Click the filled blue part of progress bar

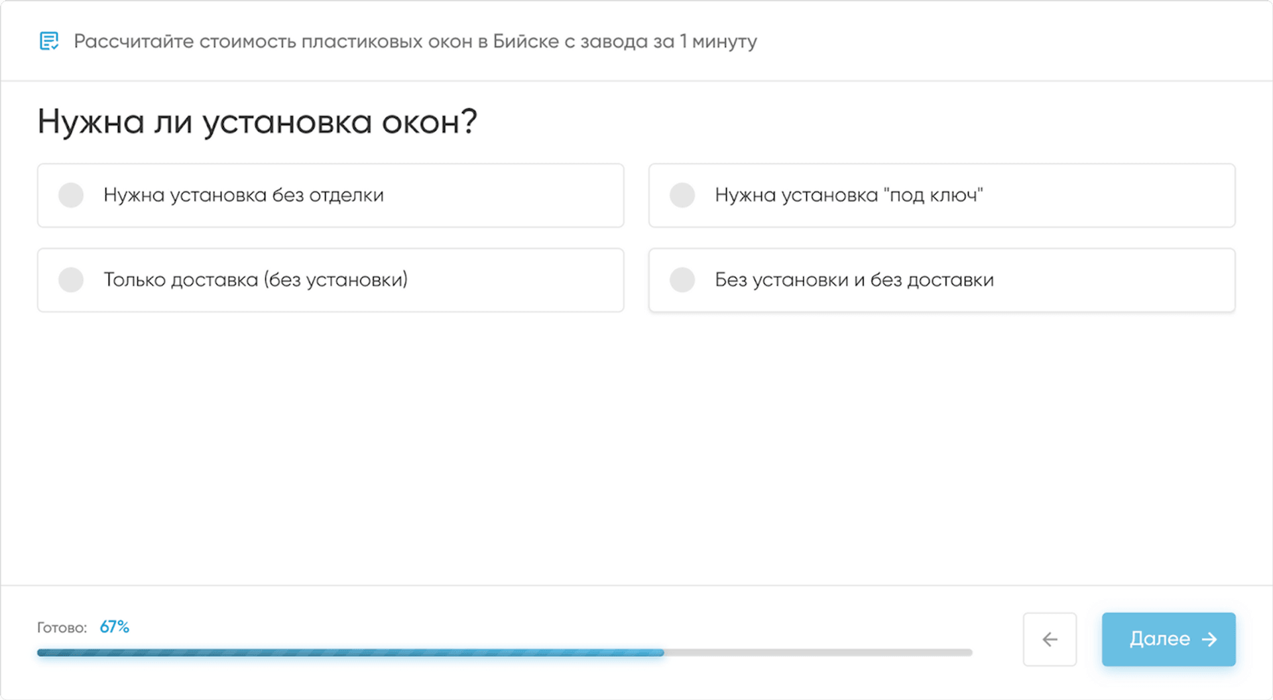[350, 653]
